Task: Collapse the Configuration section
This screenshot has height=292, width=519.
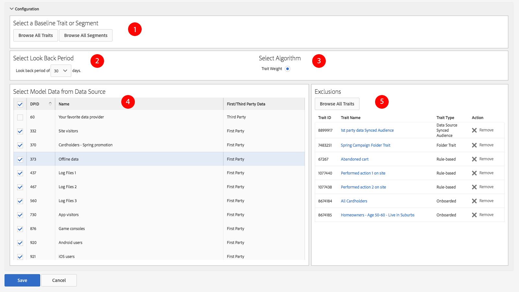Action: click(x=12, y=9)
